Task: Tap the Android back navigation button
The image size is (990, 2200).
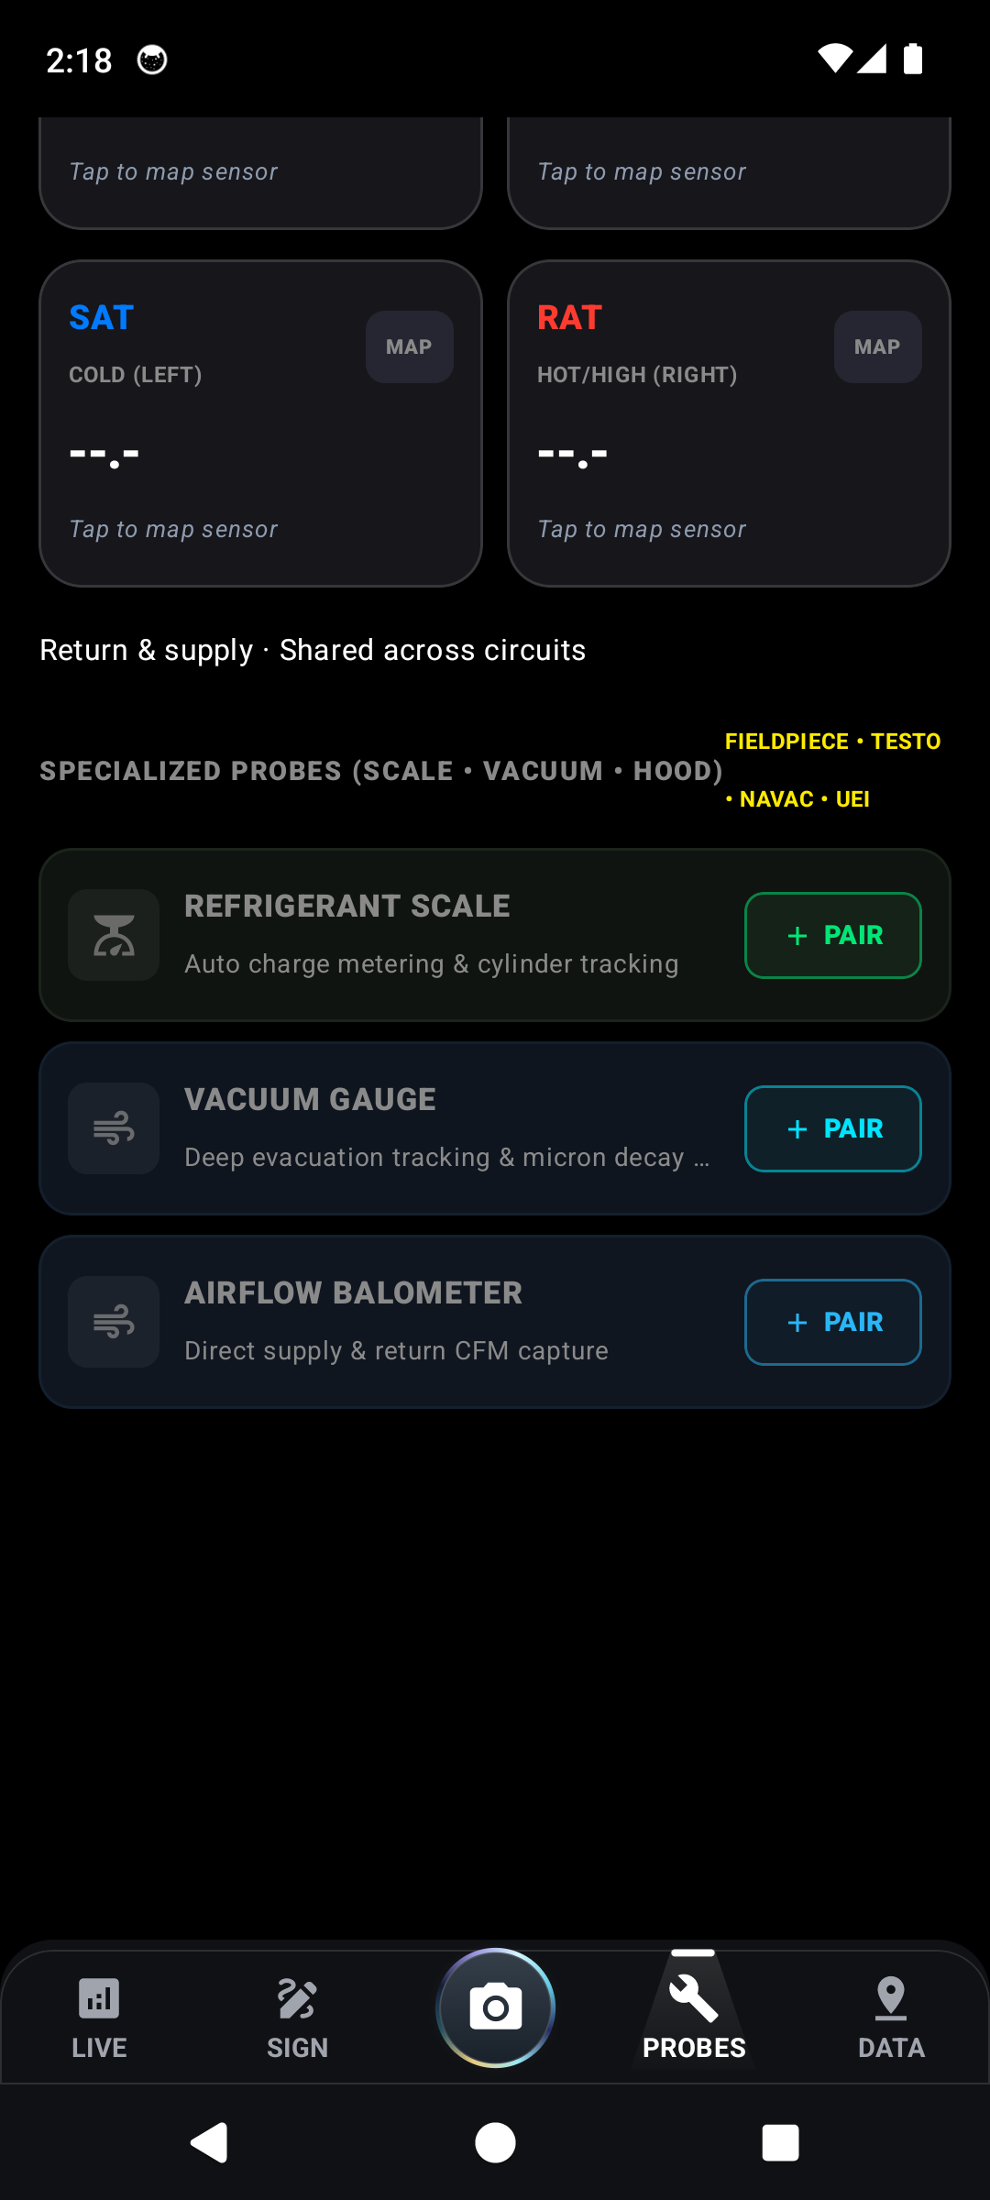Action: 210,2142
